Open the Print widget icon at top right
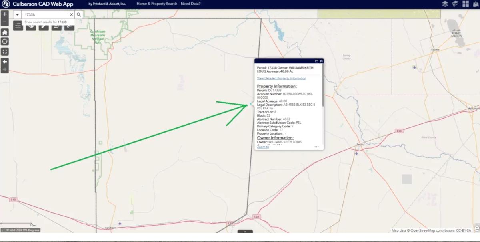The width and height of the screenshot is (480, 242). pos(475,4)
